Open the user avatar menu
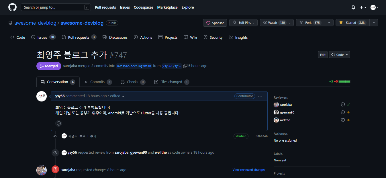 (x=374, y=7)
